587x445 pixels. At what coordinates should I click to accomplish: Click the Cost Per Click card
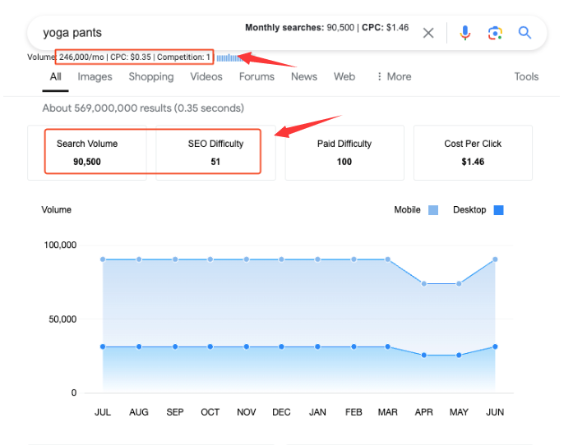point(473,152)
